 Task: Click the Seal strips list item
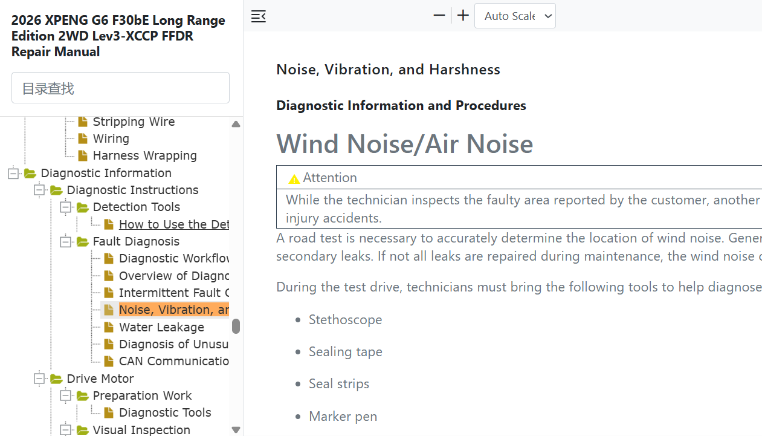point(339,383)
